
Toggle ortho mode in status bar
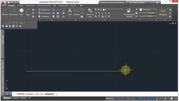[125, 98]
